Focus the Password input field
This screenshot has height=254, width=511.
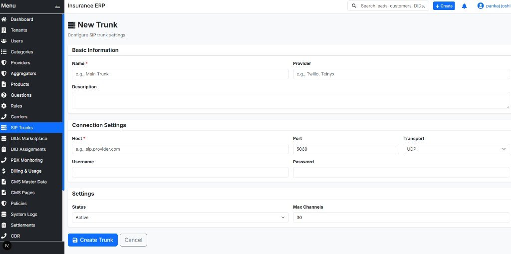(401, 173)
